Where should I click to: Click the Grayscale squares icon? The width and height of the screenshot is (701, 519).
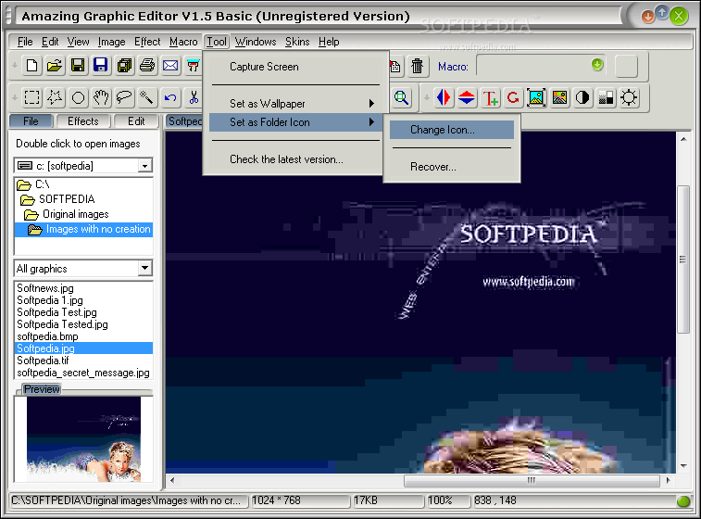(606, 97)
